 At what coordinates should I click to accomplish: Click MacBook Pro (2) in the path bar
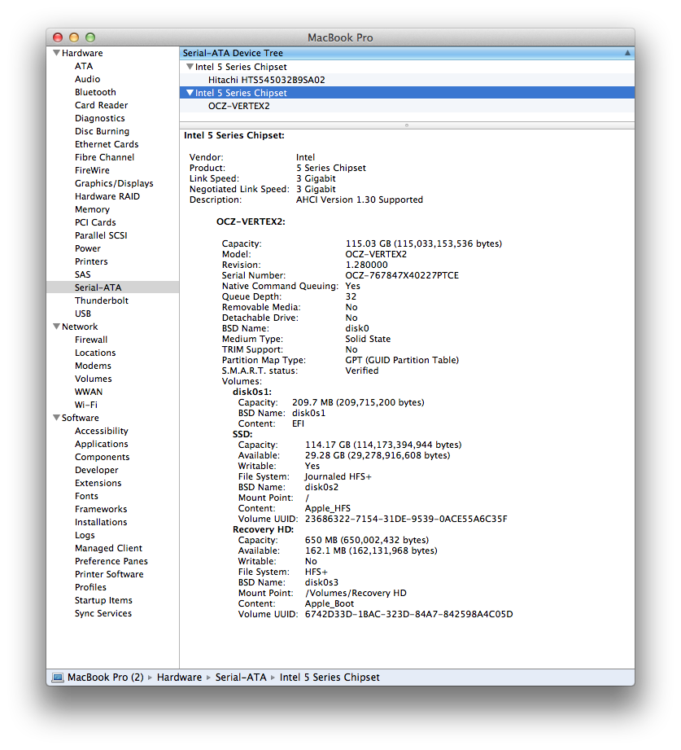(x=106, y=678)
